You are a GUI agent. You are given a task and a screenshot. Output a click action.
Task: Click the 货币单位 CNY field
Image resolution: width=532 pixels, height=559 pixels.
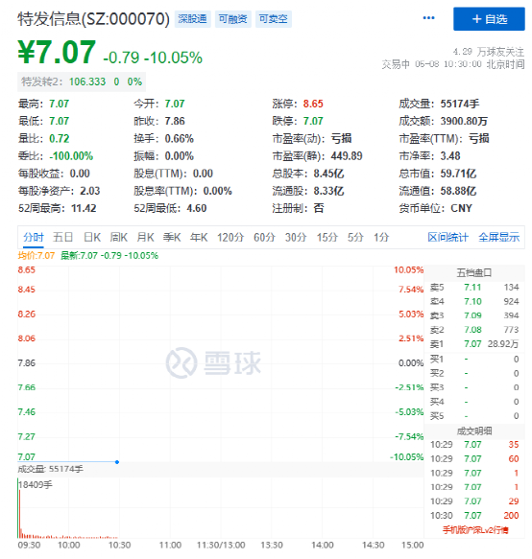pyautogui.click(x=436, y=208)
